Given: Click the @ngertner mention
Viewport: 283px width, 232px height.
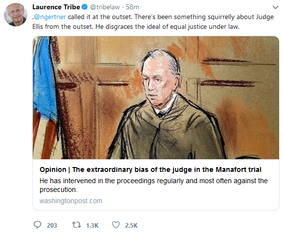Looking at the screenshot, I should pos(50,17).
